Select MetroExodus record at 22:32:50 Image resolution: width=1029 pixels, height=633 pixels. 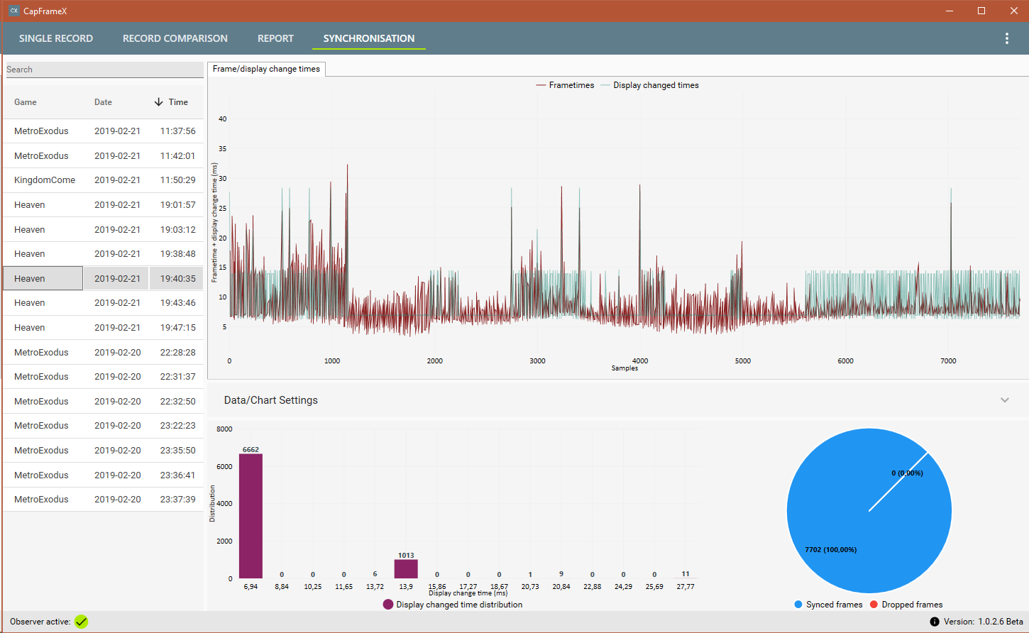pyautogui.click(x=104, y=401)
